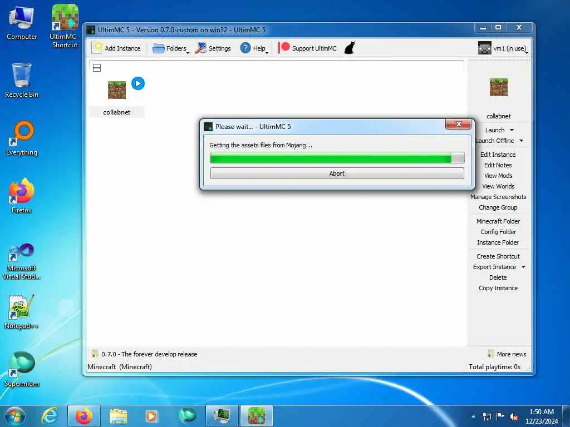This screenshot has height=427, width=570.
Task: Open the Folders toolbar dropdown
Action: [x=171, y=48]
